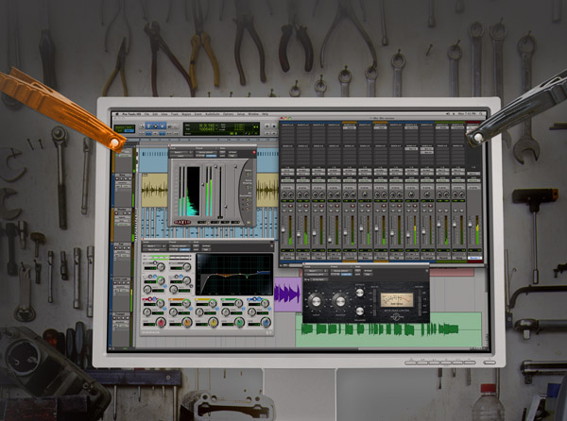Click the green HMF gain knob in EQ
567x421 pixels.
[x=239, y=323]
